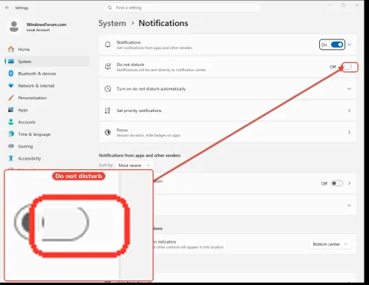Open Set priority notifications
Viewport: 369px width, 285px height.
228,111
